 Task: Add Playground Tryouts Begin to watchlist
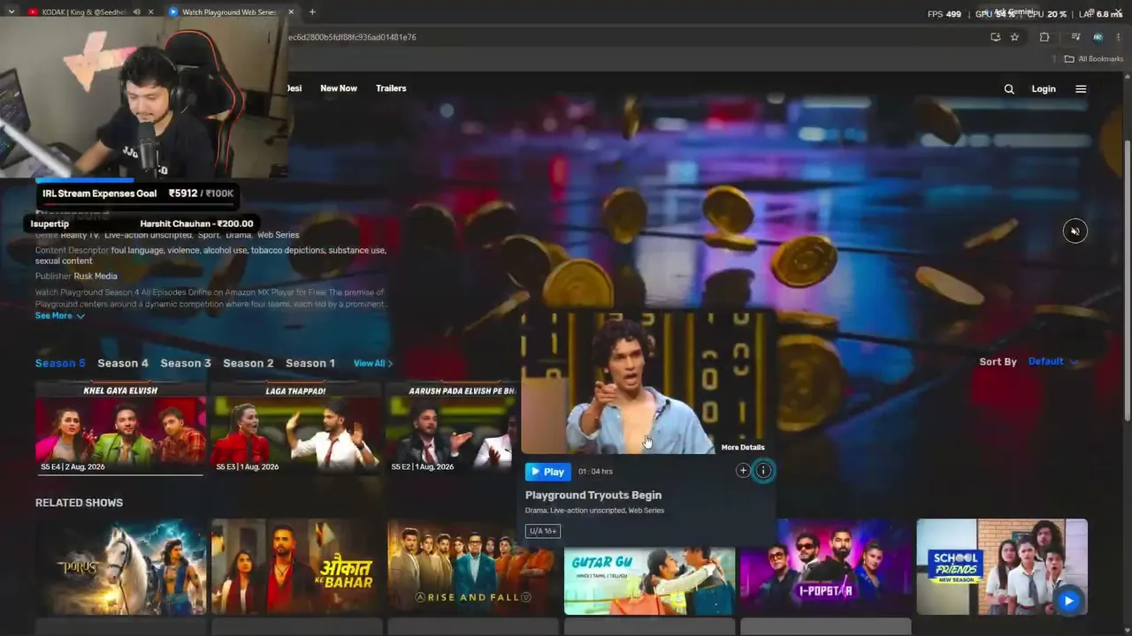click(743, 471)
